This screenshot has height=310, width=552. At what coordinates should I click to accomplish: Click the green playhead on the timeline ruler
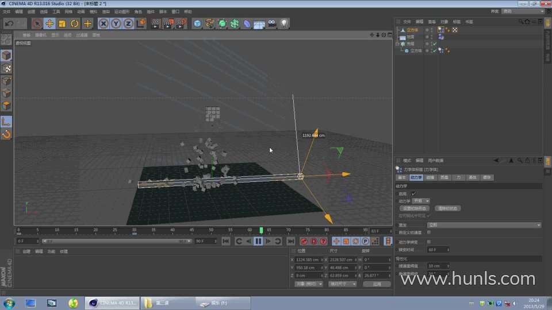click(x=261, y=230)
